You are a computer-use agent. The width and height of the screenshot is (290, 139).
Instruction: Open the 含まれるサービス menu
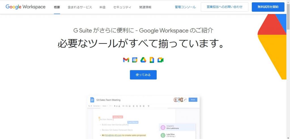coord(80,7)
